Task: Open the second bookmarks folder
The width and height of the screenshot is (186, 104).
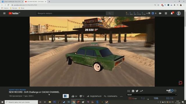Action: (14, 8)
